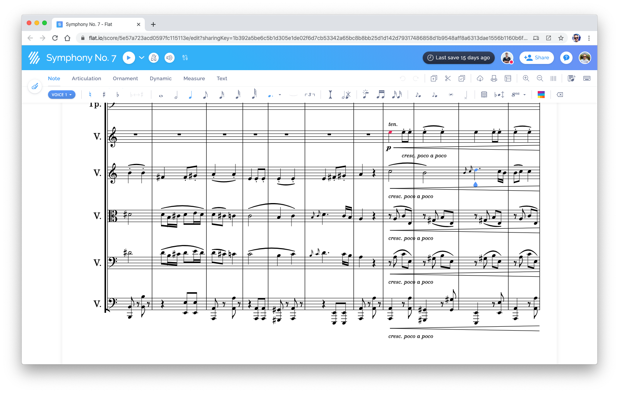
Task: Click the paste clipboard icon
Action: click(x=462, y=78)
